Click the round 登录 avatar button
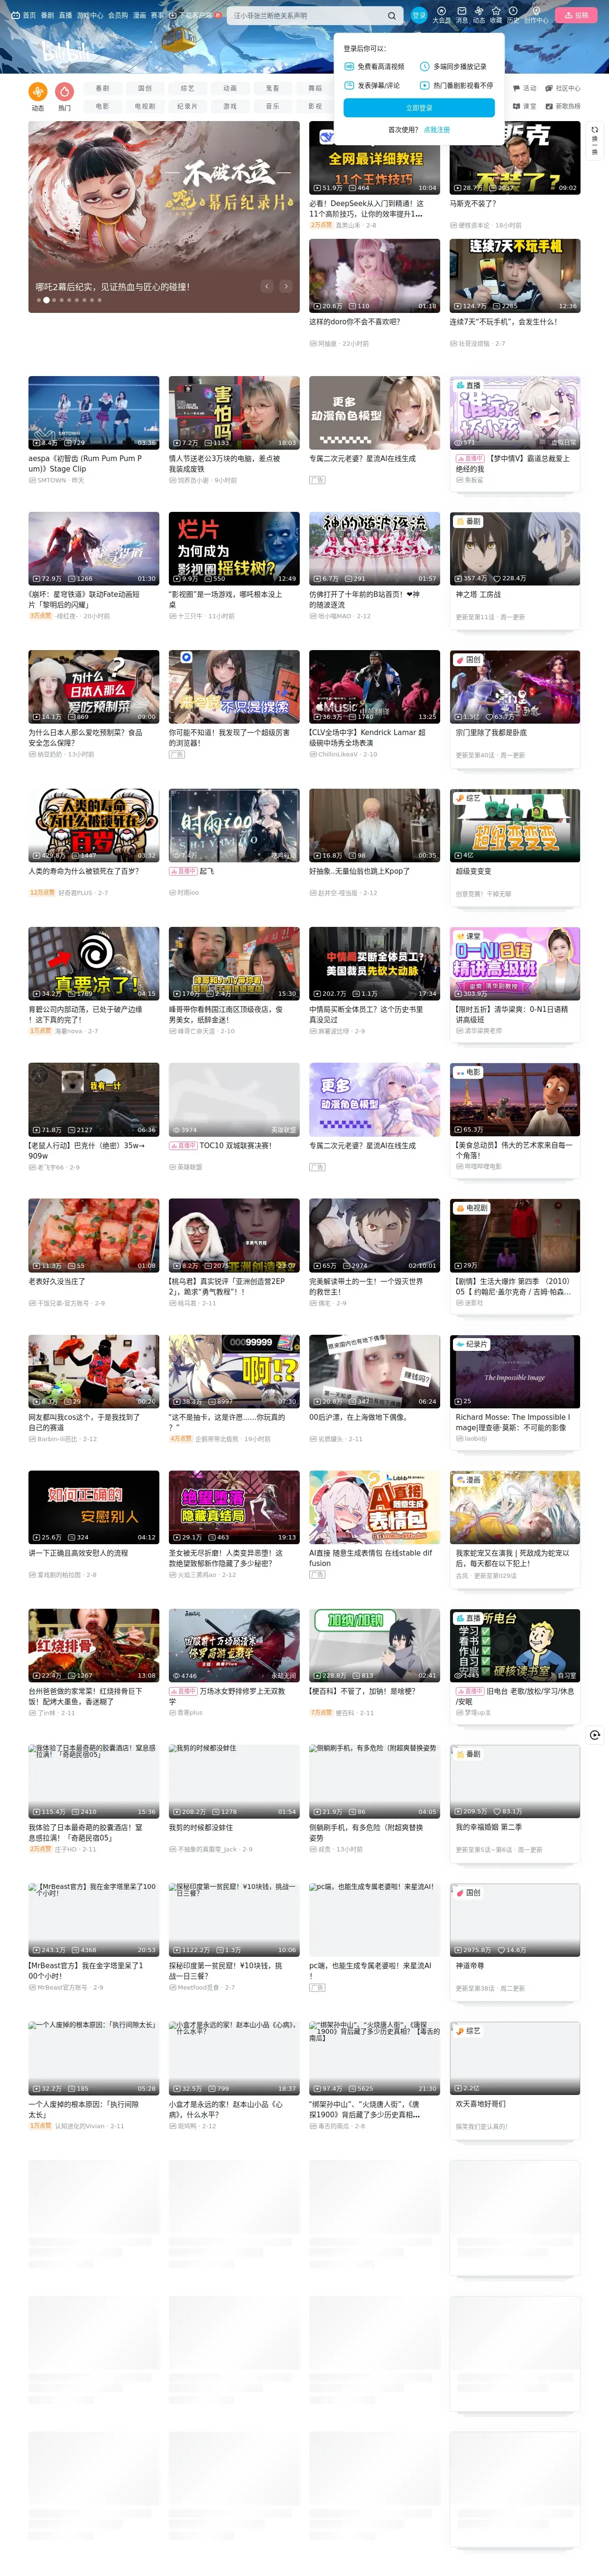 [x=419, y=15]
